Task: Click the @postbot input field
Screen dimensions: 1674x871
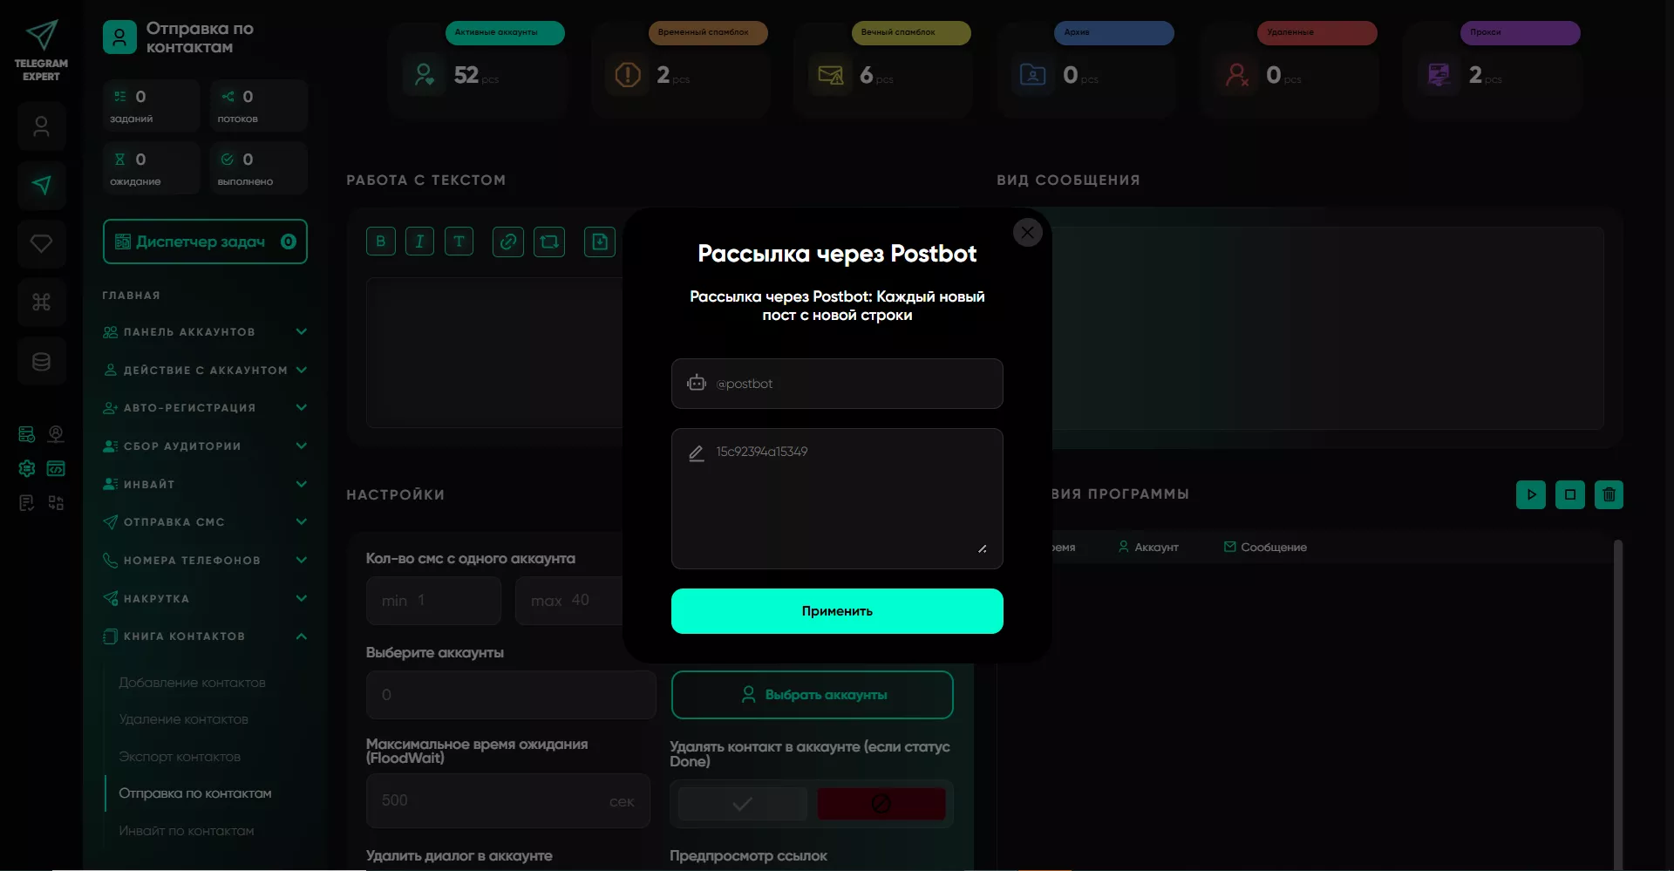Action: 837,384
